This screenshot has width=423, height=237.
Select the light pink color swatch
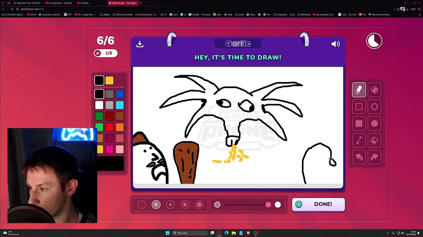[120, 149]
